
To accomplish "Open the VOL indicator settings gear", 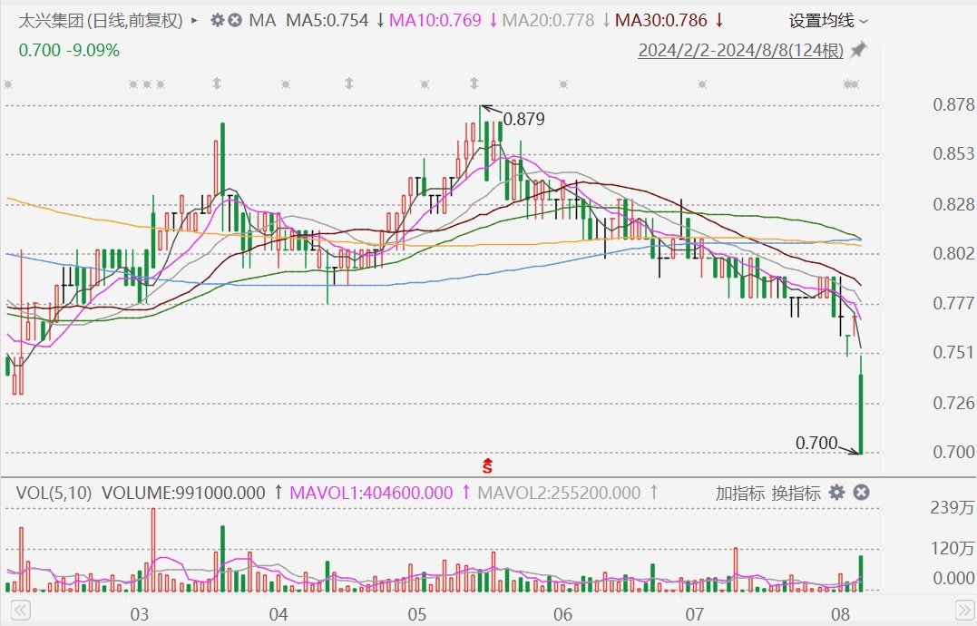I will pos(836,493).
